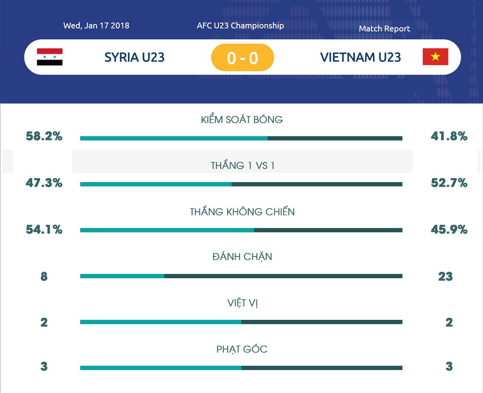Click the PHẠT GÓC comparison bar
Screen dimensions: 483x393
click(x=241, y=368)
